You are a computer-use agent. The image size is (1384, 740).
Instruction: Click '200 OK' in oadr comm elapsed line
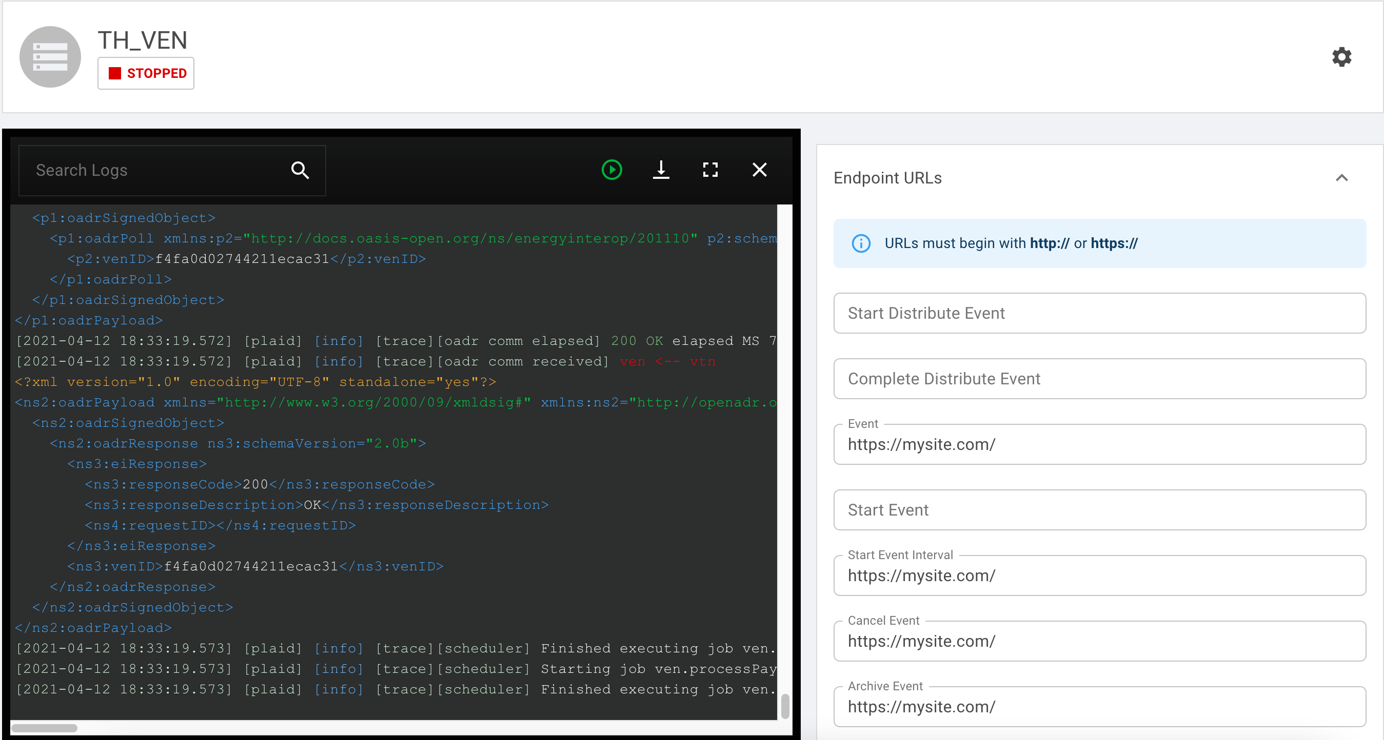pyautogui.click(x=637, y=341)
